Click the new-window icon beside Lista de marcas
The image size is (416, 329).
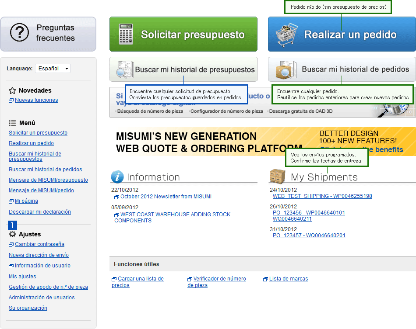tap(265, 279)
